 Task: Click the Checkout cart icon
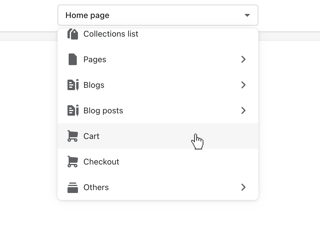coord(73,162)
